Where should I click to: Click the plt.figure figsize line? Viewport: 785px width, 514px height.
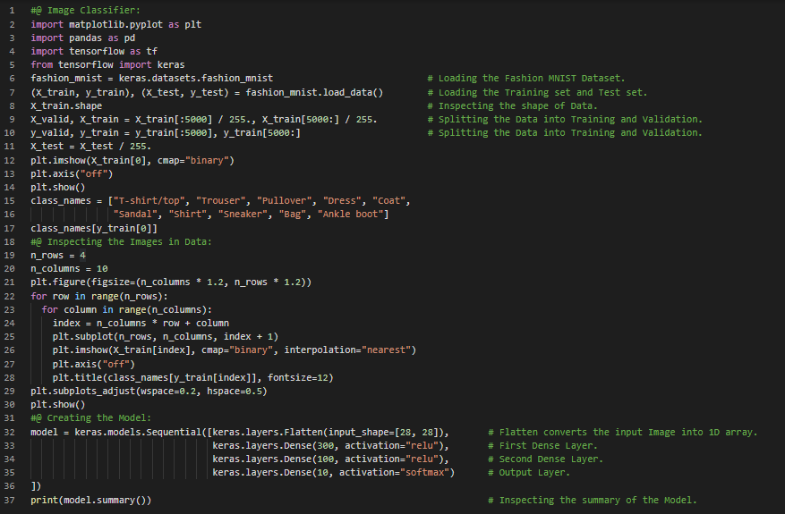[x=170, y=282]
